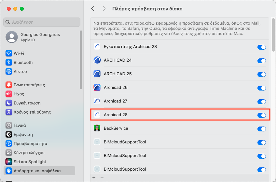Switch off Archicad 26 disk access

pos(262,88)
